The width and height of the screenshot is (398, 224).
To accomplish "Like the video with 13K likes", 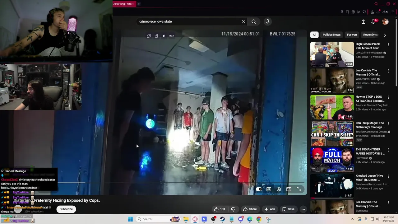I will tap(220, 209).
